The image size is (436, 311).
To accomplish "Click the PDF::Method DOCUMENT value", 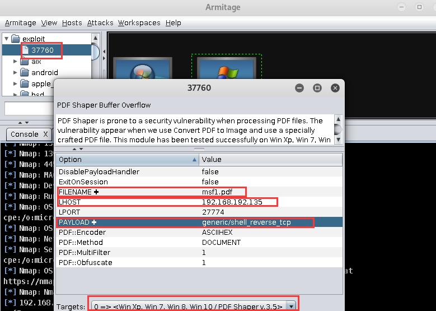I will pos(221,243).
